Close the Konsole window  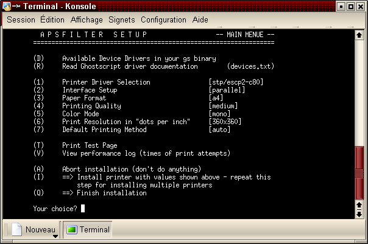pyautogui.click(x=361, y=6)
